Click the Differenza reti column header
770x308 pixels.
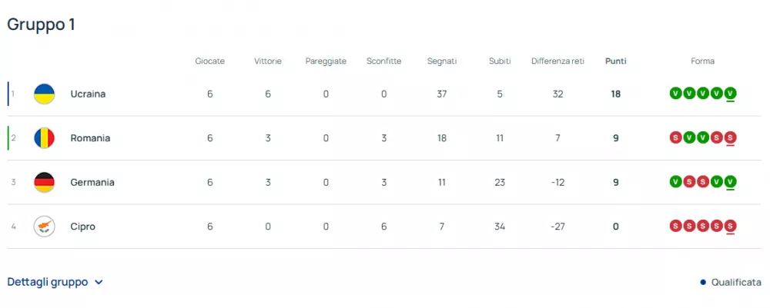point(557,61)
